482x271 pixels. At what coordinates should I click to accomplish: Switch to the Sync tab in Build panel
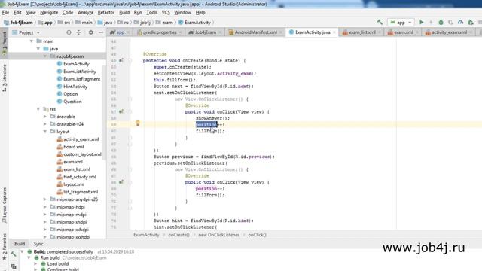[38, 244]
